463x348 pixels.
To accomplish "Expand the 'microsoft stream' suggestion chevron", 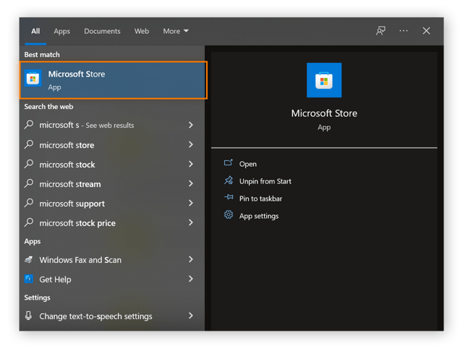I will pyautogui.click(x=191, y=183).
